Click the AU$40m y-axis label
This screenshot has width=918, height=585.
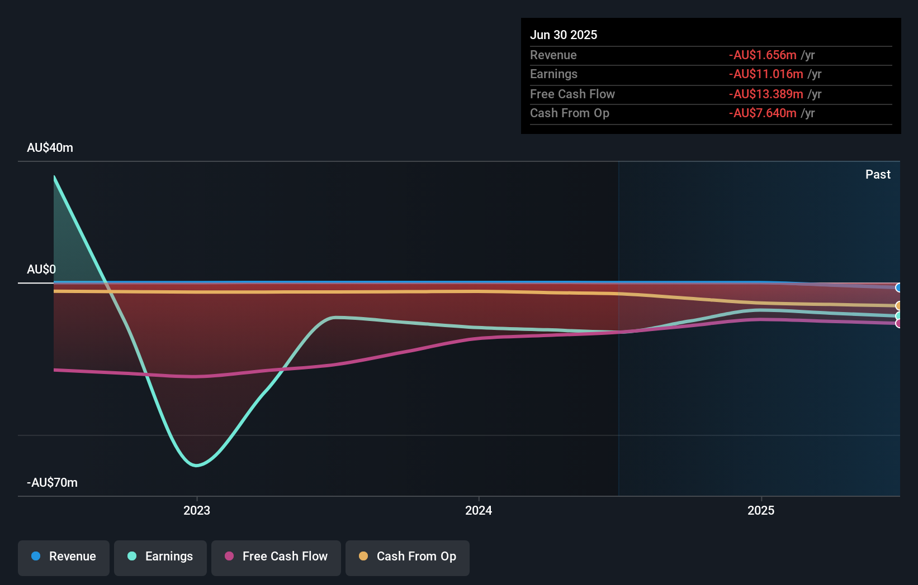[x=50, y=148]
